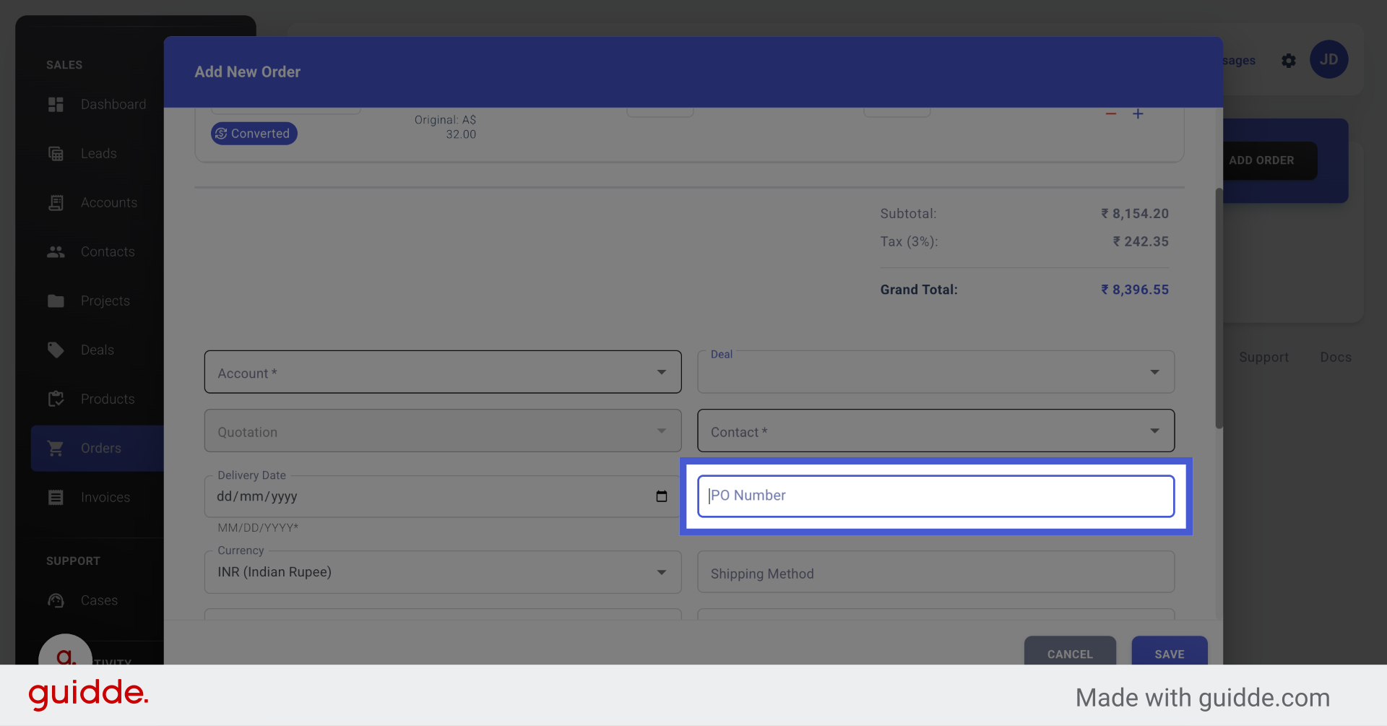
Task: Open Contacts using its people icon
Action: coord(56,251)
